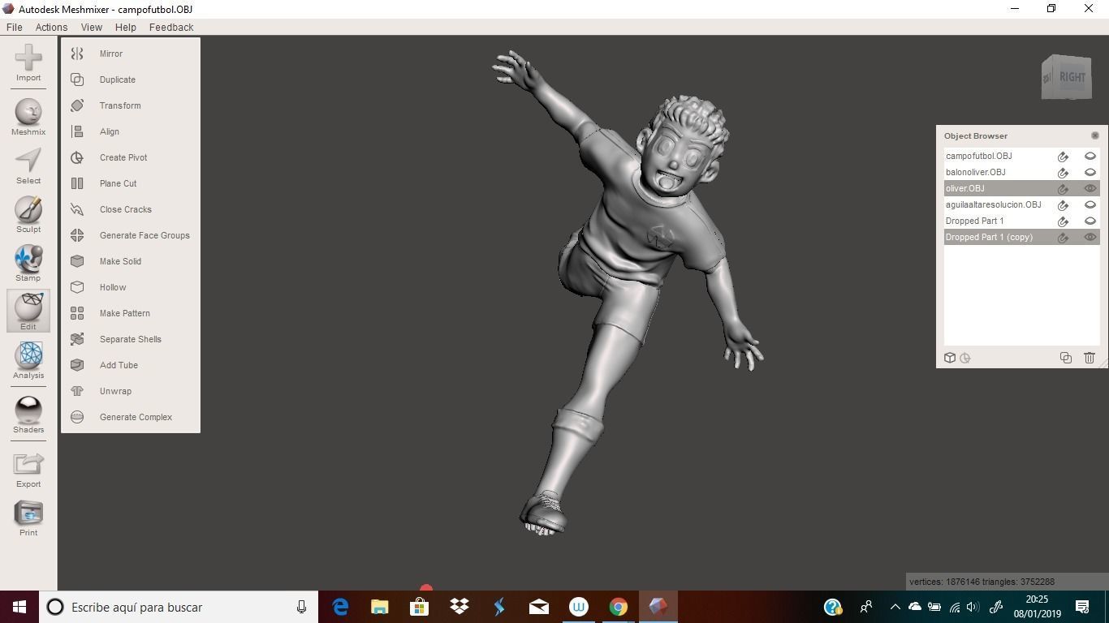Show hidden system tray icons
This screenshot has width=1109, height=623.
(895, 607)
